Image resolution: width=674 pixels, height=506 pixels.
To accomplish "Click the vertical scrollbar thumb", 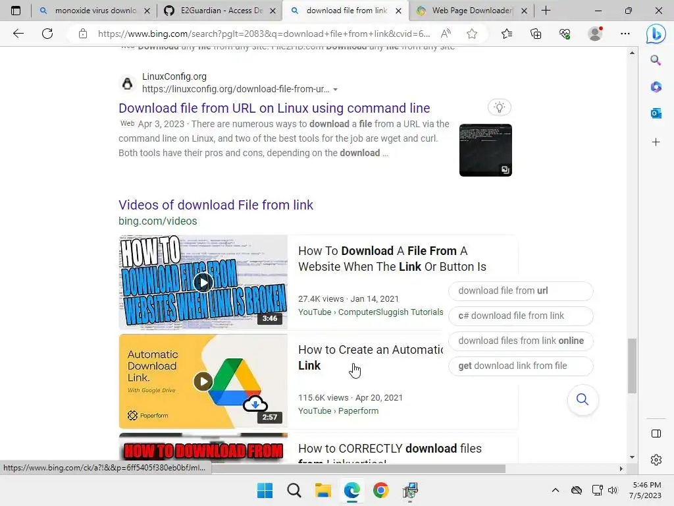I will (x=632, y=366).
